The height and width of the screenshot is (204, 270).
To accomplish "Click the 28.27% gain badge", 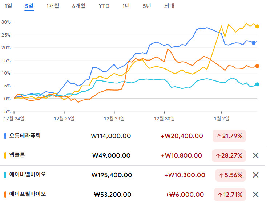I will [x=229, y=155].
